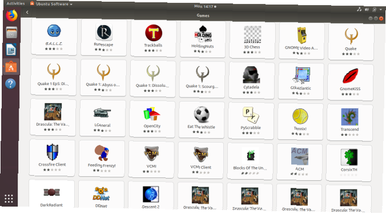The width and height of the screenshot is (386, 214).
Task: Select the Feeding Frenzy! icon
Action: (x=102, y=153)
